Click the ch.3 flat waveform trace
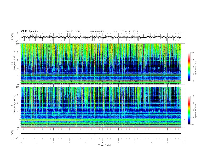Screen dimensions: 207x160 click(101, 134)
